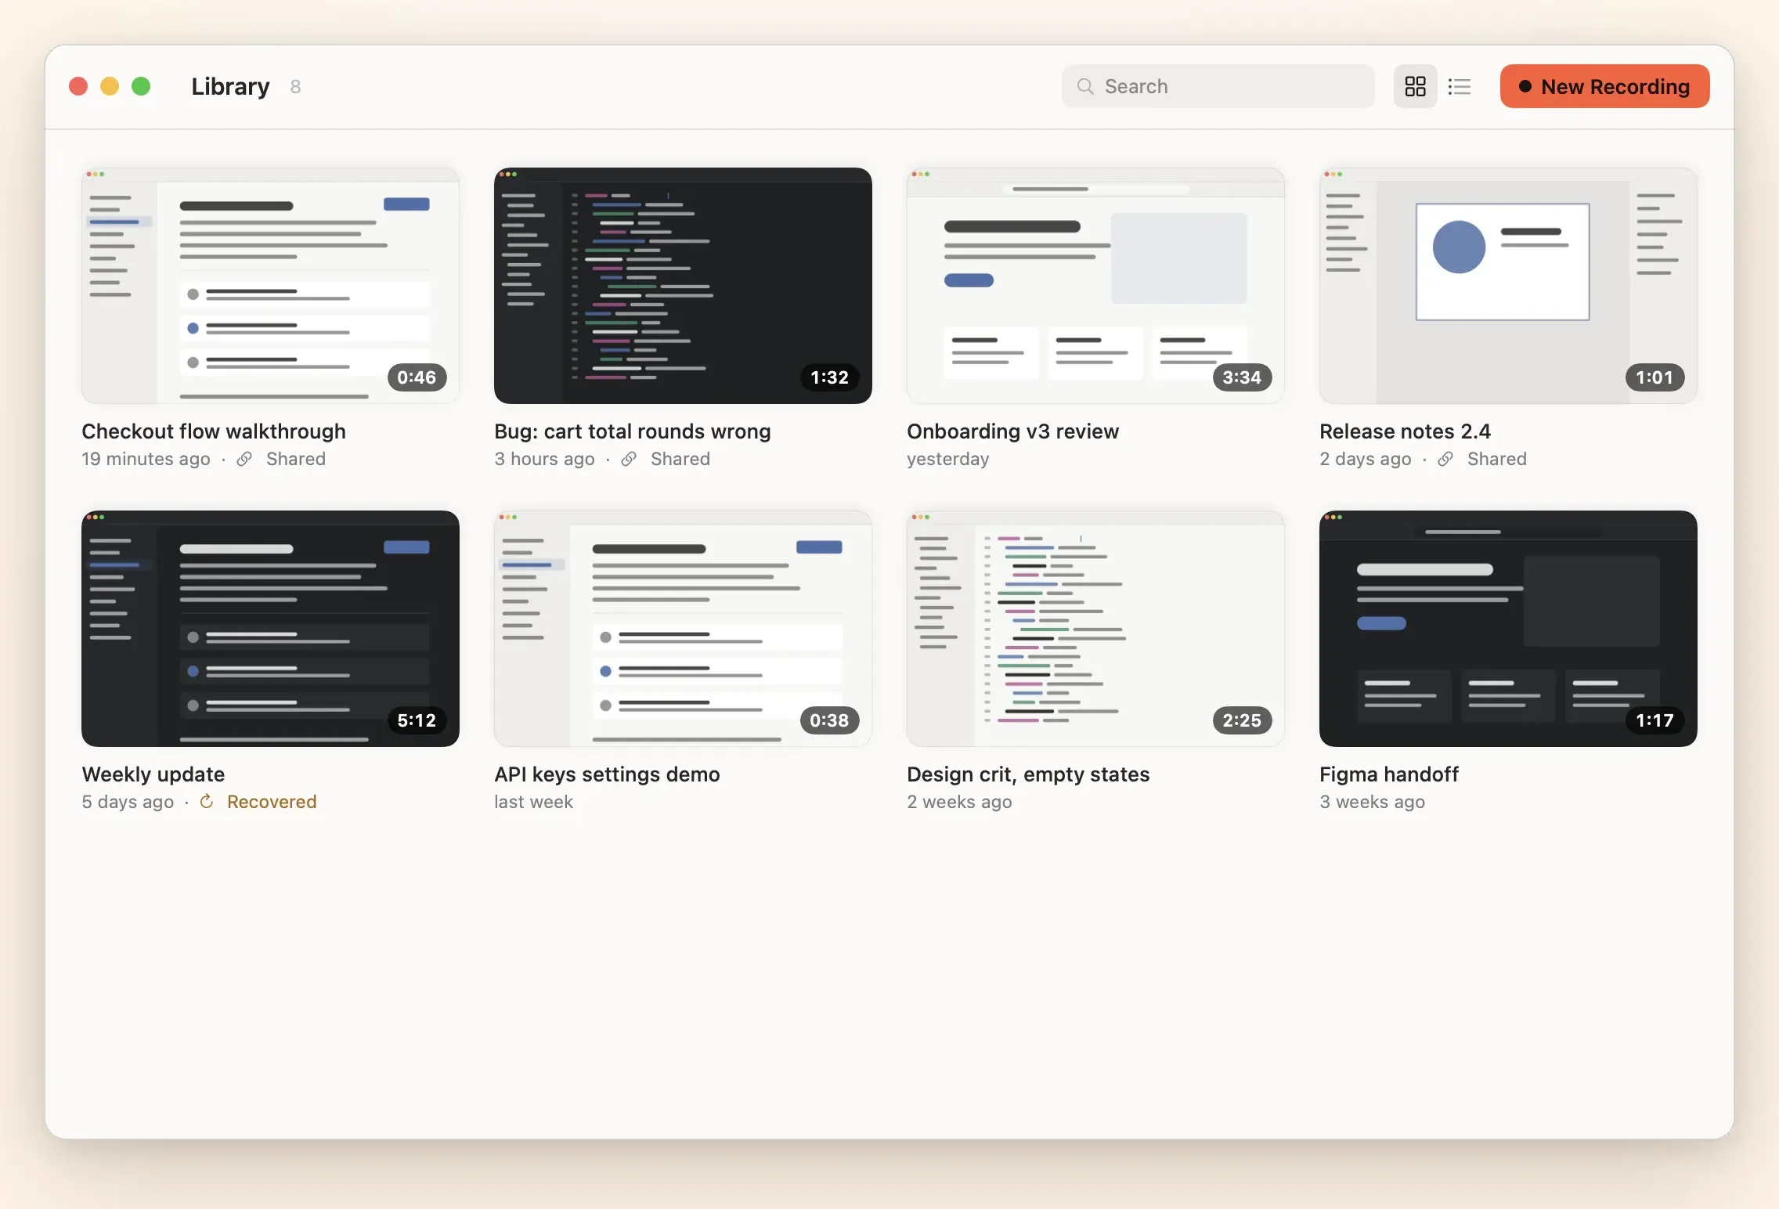
Task: Focus the Search field
Action: (x=1218, y=86)
